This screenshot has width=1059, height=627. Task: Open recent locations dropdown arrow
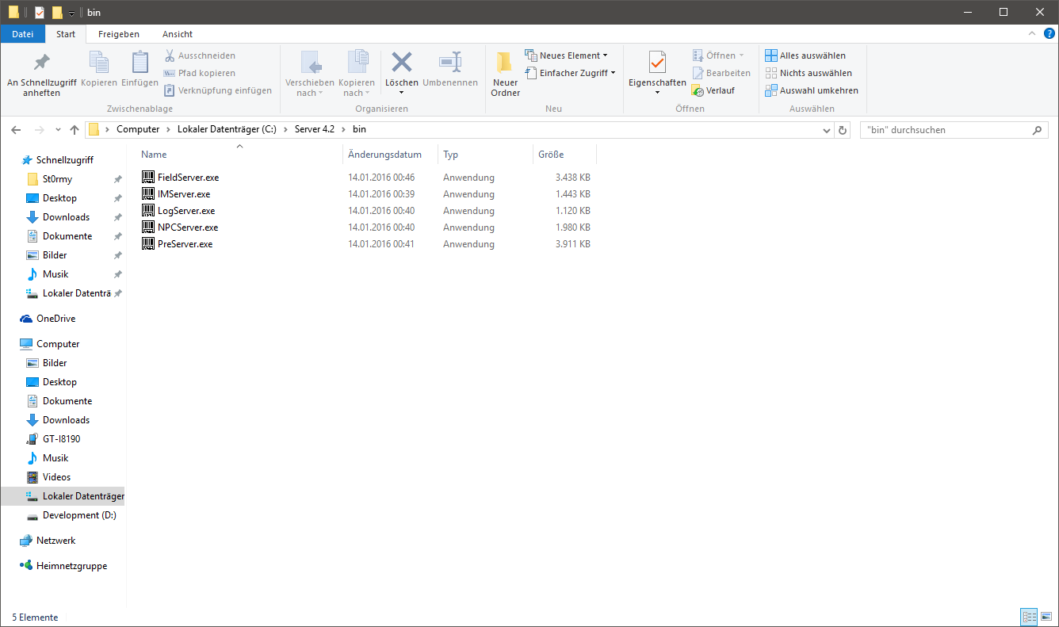58,130
